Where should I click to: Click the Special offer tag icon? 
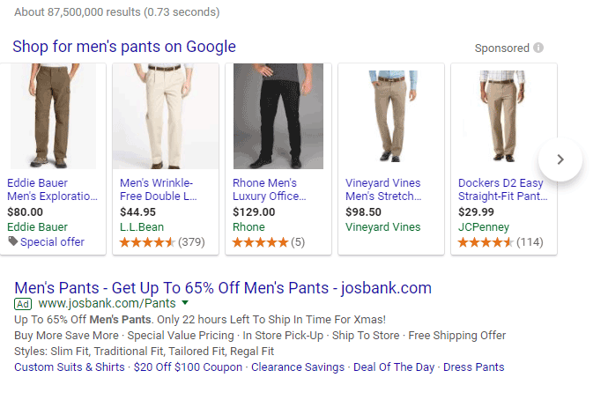pos(12,241)
